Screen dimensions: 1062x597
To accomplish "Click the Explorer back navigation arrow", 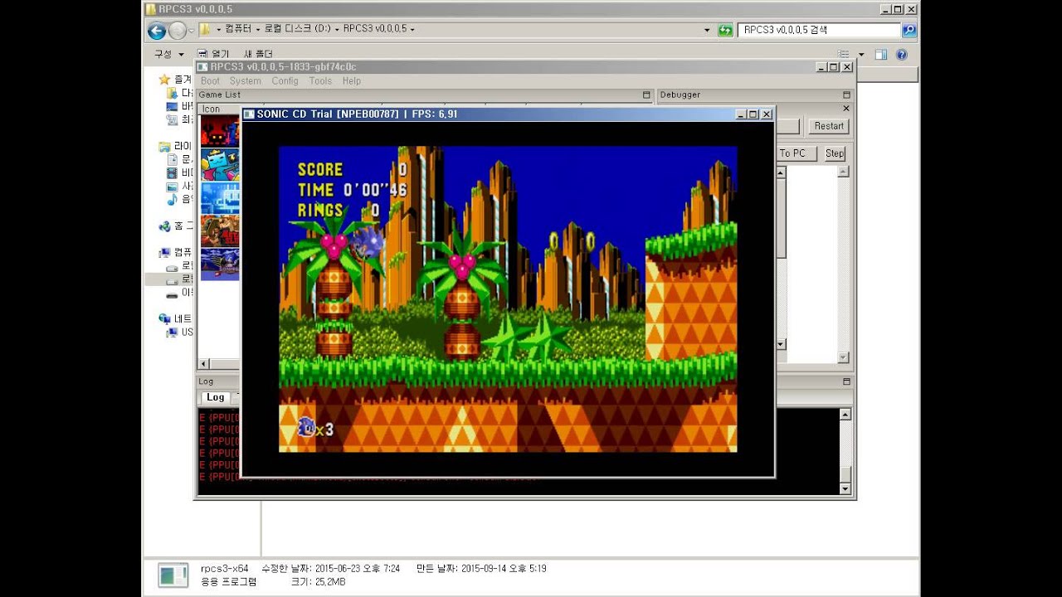I will (157, 31).
